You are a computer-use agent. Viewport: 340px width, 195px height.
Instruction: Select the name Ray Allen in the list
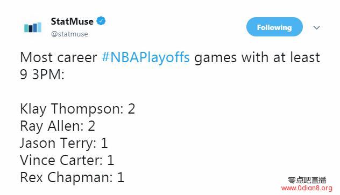pos(52,126)
